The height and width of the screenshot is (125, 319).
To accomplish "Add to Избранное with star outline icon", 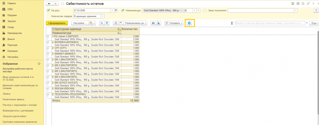I will pos(39,63).
